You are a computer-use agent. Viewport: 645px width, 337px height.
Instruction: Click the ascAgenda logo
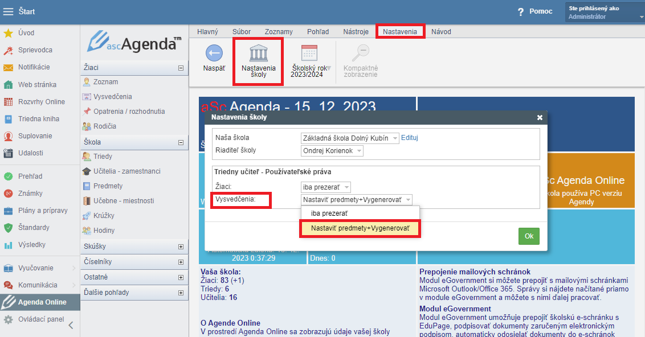134,43
